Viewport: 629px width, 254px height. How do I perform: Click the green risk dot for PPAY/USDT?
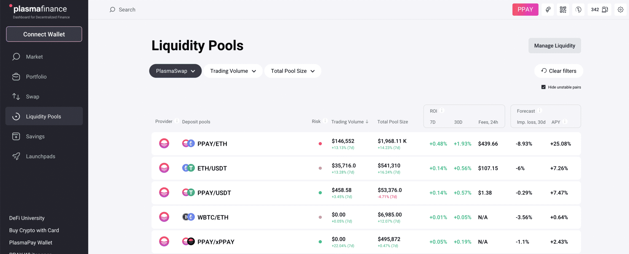click(x=320, y=193)
